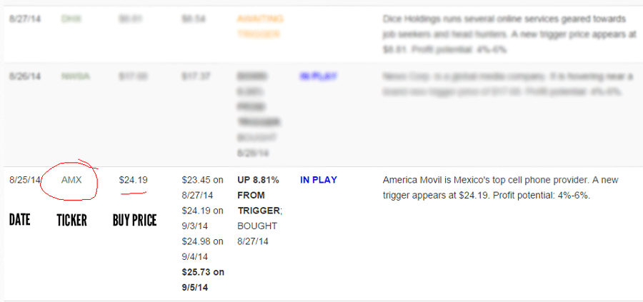Open the blurred green DHX ticker link
The height and width of the screenshot is (302, 643).
click(x=71, y=19)
